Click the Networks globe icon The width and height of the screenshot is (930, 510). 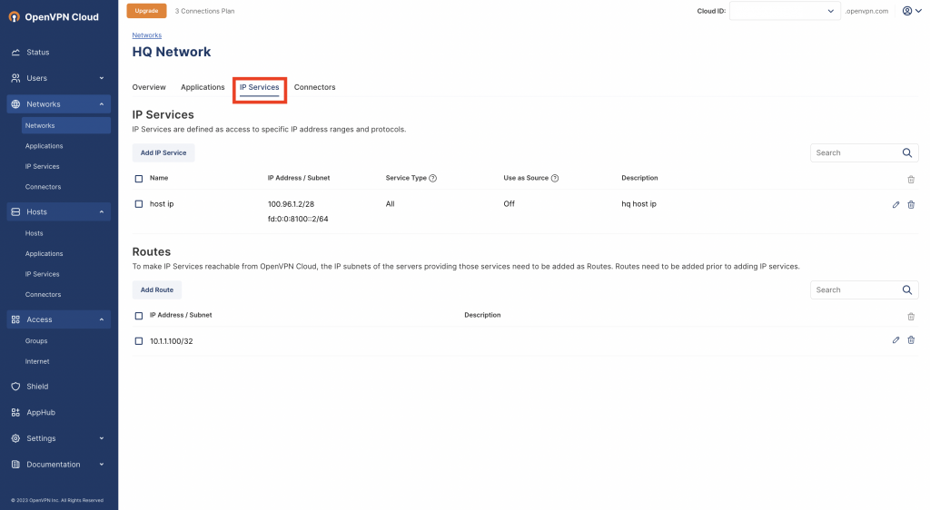[x=16, y=104]
